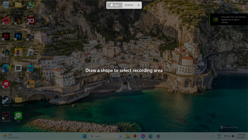Open Wi-Fi network tray icon

pyautogui.click(x=225, y=136)
